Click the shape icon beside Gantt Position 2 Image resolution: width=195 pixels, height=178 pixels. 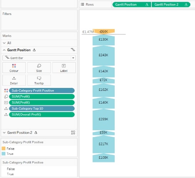[73, 132]
